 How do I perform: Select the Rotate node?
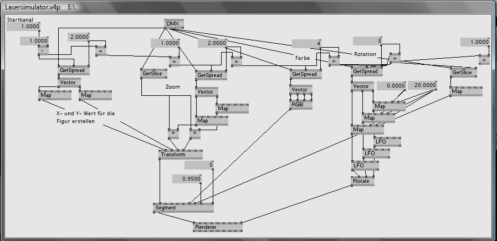tap(363, 181)
